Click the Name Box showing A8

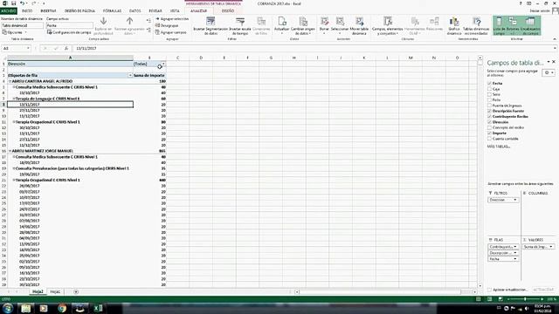point(16,48)
